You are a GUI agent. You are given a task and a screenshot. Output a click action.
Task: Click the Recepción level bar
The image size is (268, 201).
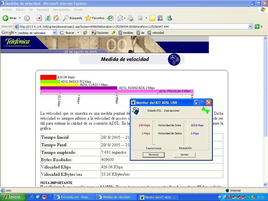pyautogui.click(x=186, y=133)
